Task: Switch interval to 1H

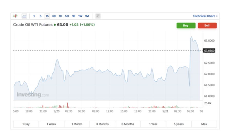Action: pos(60,16)
